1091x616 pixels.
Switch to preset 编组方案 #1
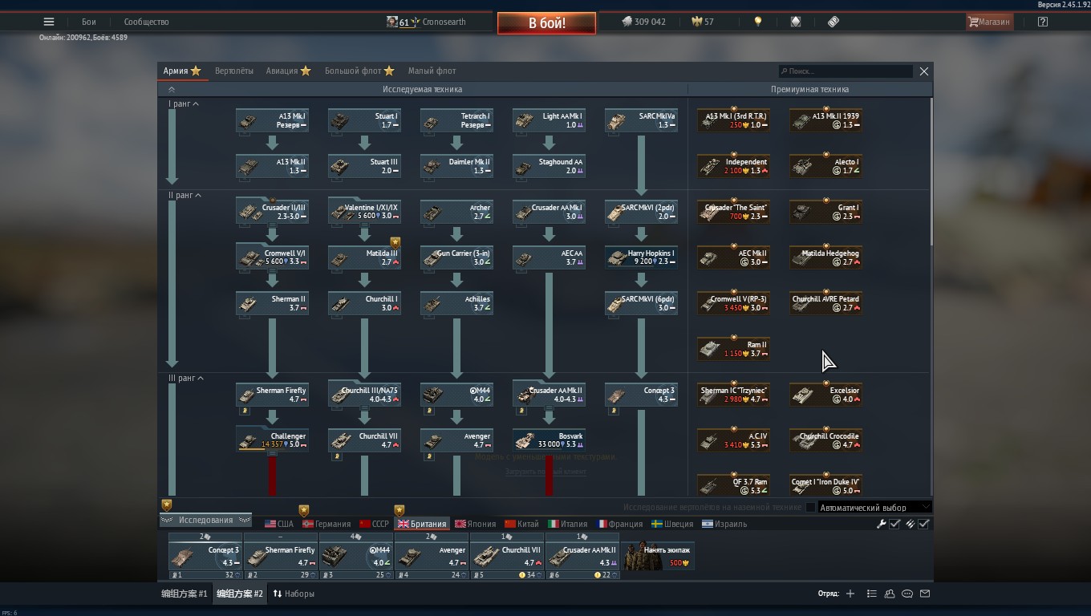pos(185,594)
